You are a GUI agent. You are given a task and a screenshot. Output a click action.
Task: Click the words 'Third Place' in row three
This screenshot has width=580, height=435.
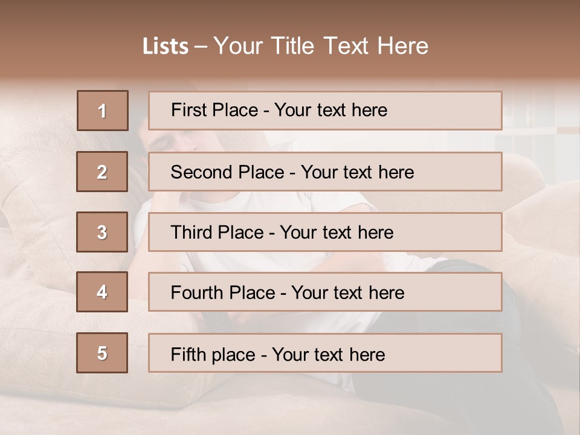tap(217, 232)
